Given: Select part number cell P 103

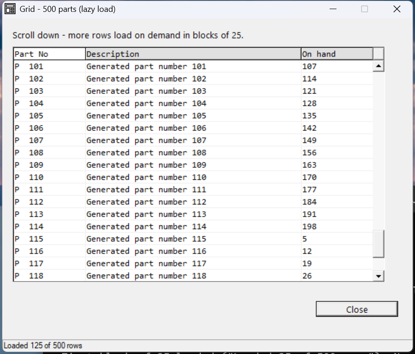Looking at the screenshot, I should pos(49,91).
